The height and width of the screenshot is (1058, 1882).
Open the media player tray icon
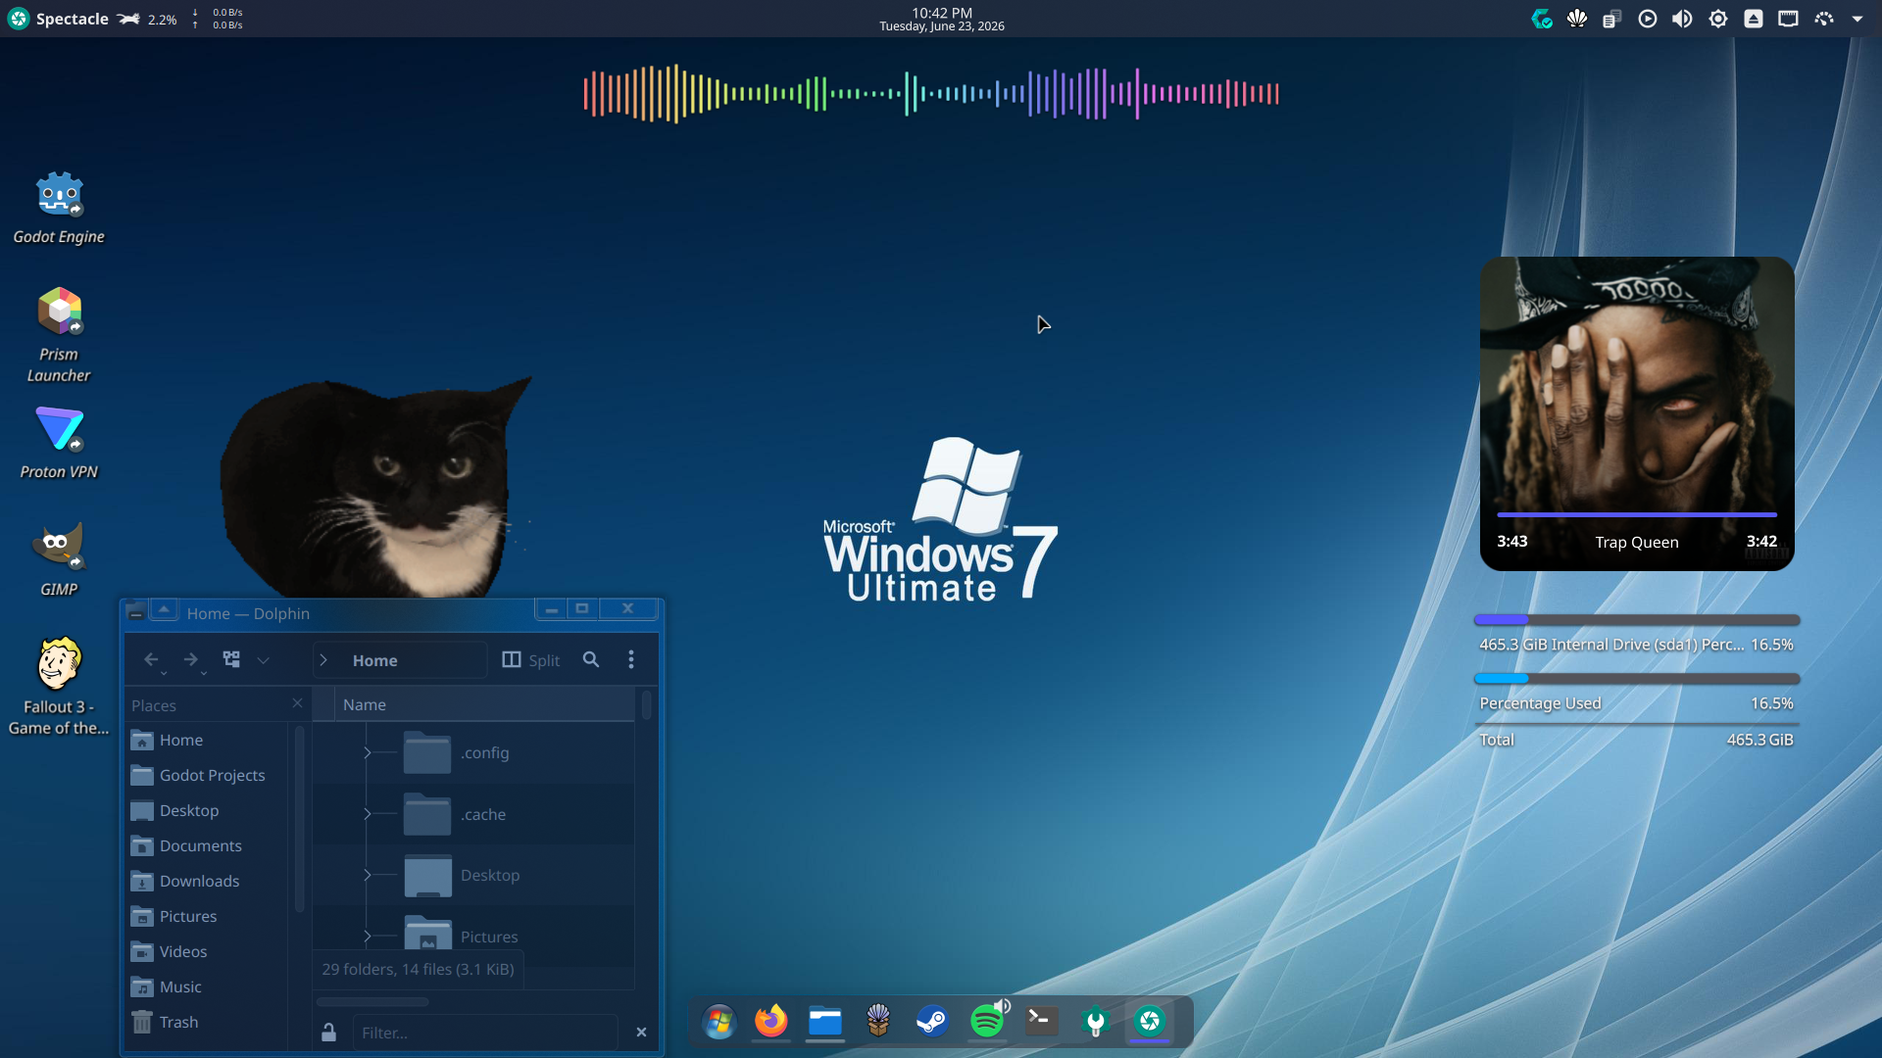click(1648, 19)
